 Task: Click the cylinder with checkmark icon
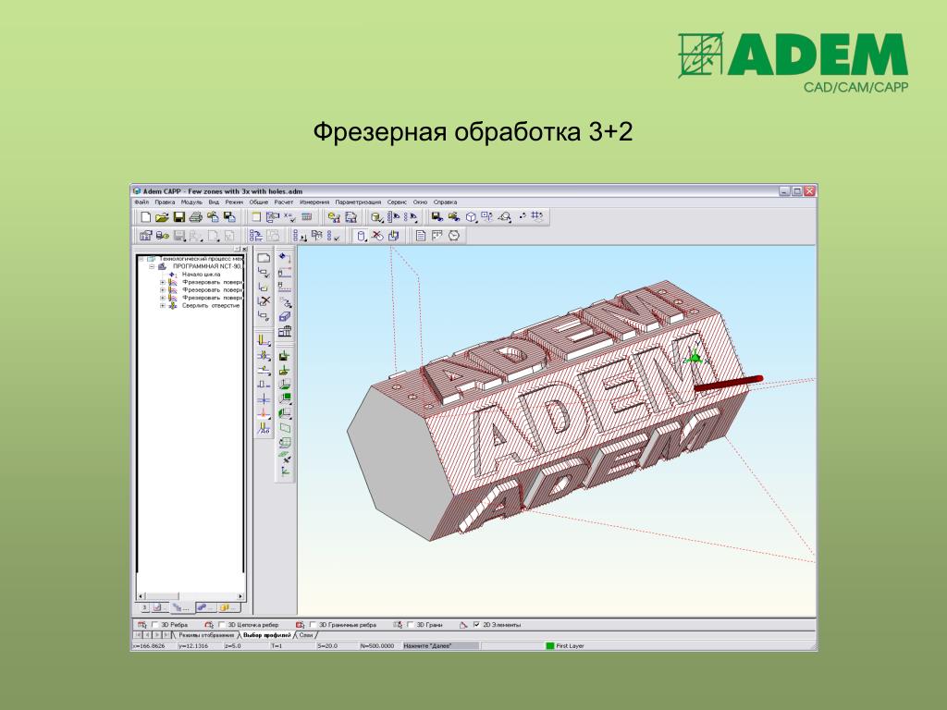376,216
